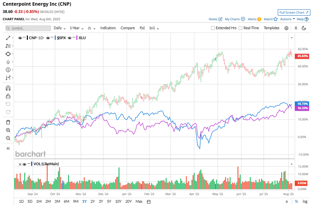Zoom out of the chart
The width and height of the screenshot is (311, 207).
(8, 138)
